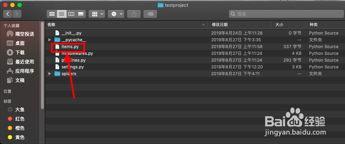The image size is (345, 144).
Task: Sort files by date modified column
Action: [x=239, y=25]
